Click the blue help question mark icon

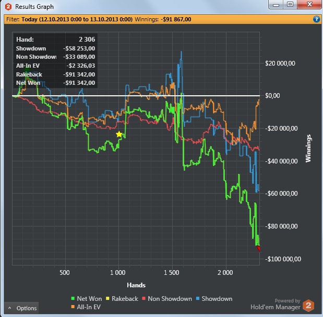click(316, 19)
